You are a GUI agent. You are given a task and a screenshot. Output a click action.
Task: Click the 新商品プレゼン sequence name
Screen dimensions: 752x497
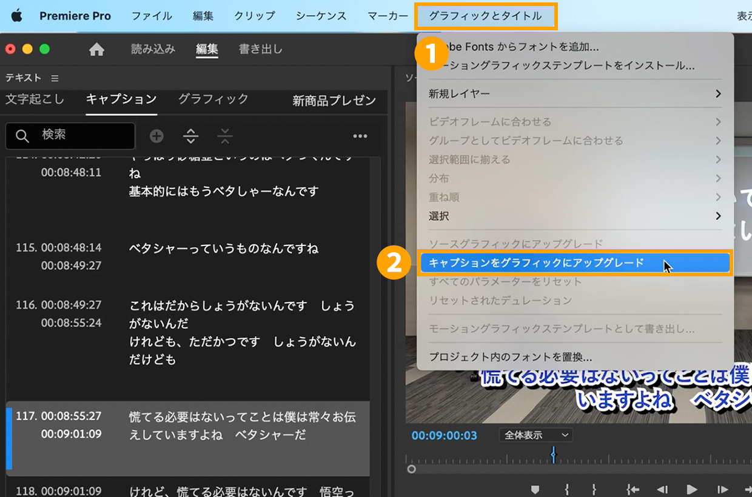click(334, 101)
